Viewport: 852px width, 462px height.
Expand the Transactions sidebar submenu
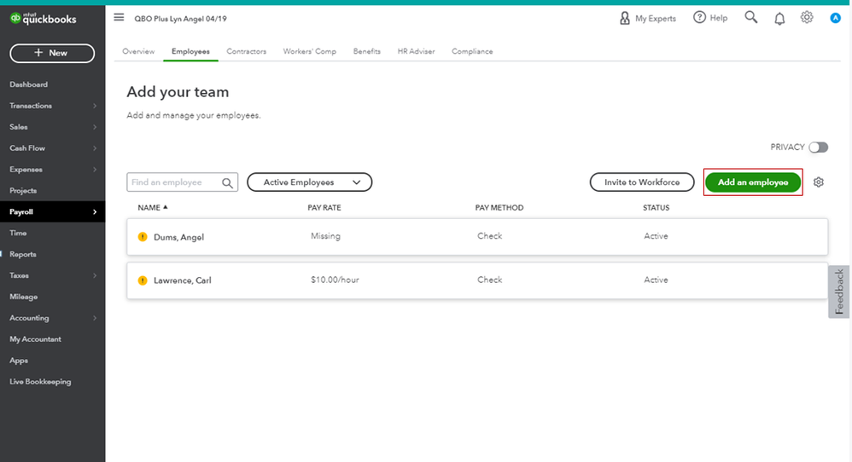[95, 106]
